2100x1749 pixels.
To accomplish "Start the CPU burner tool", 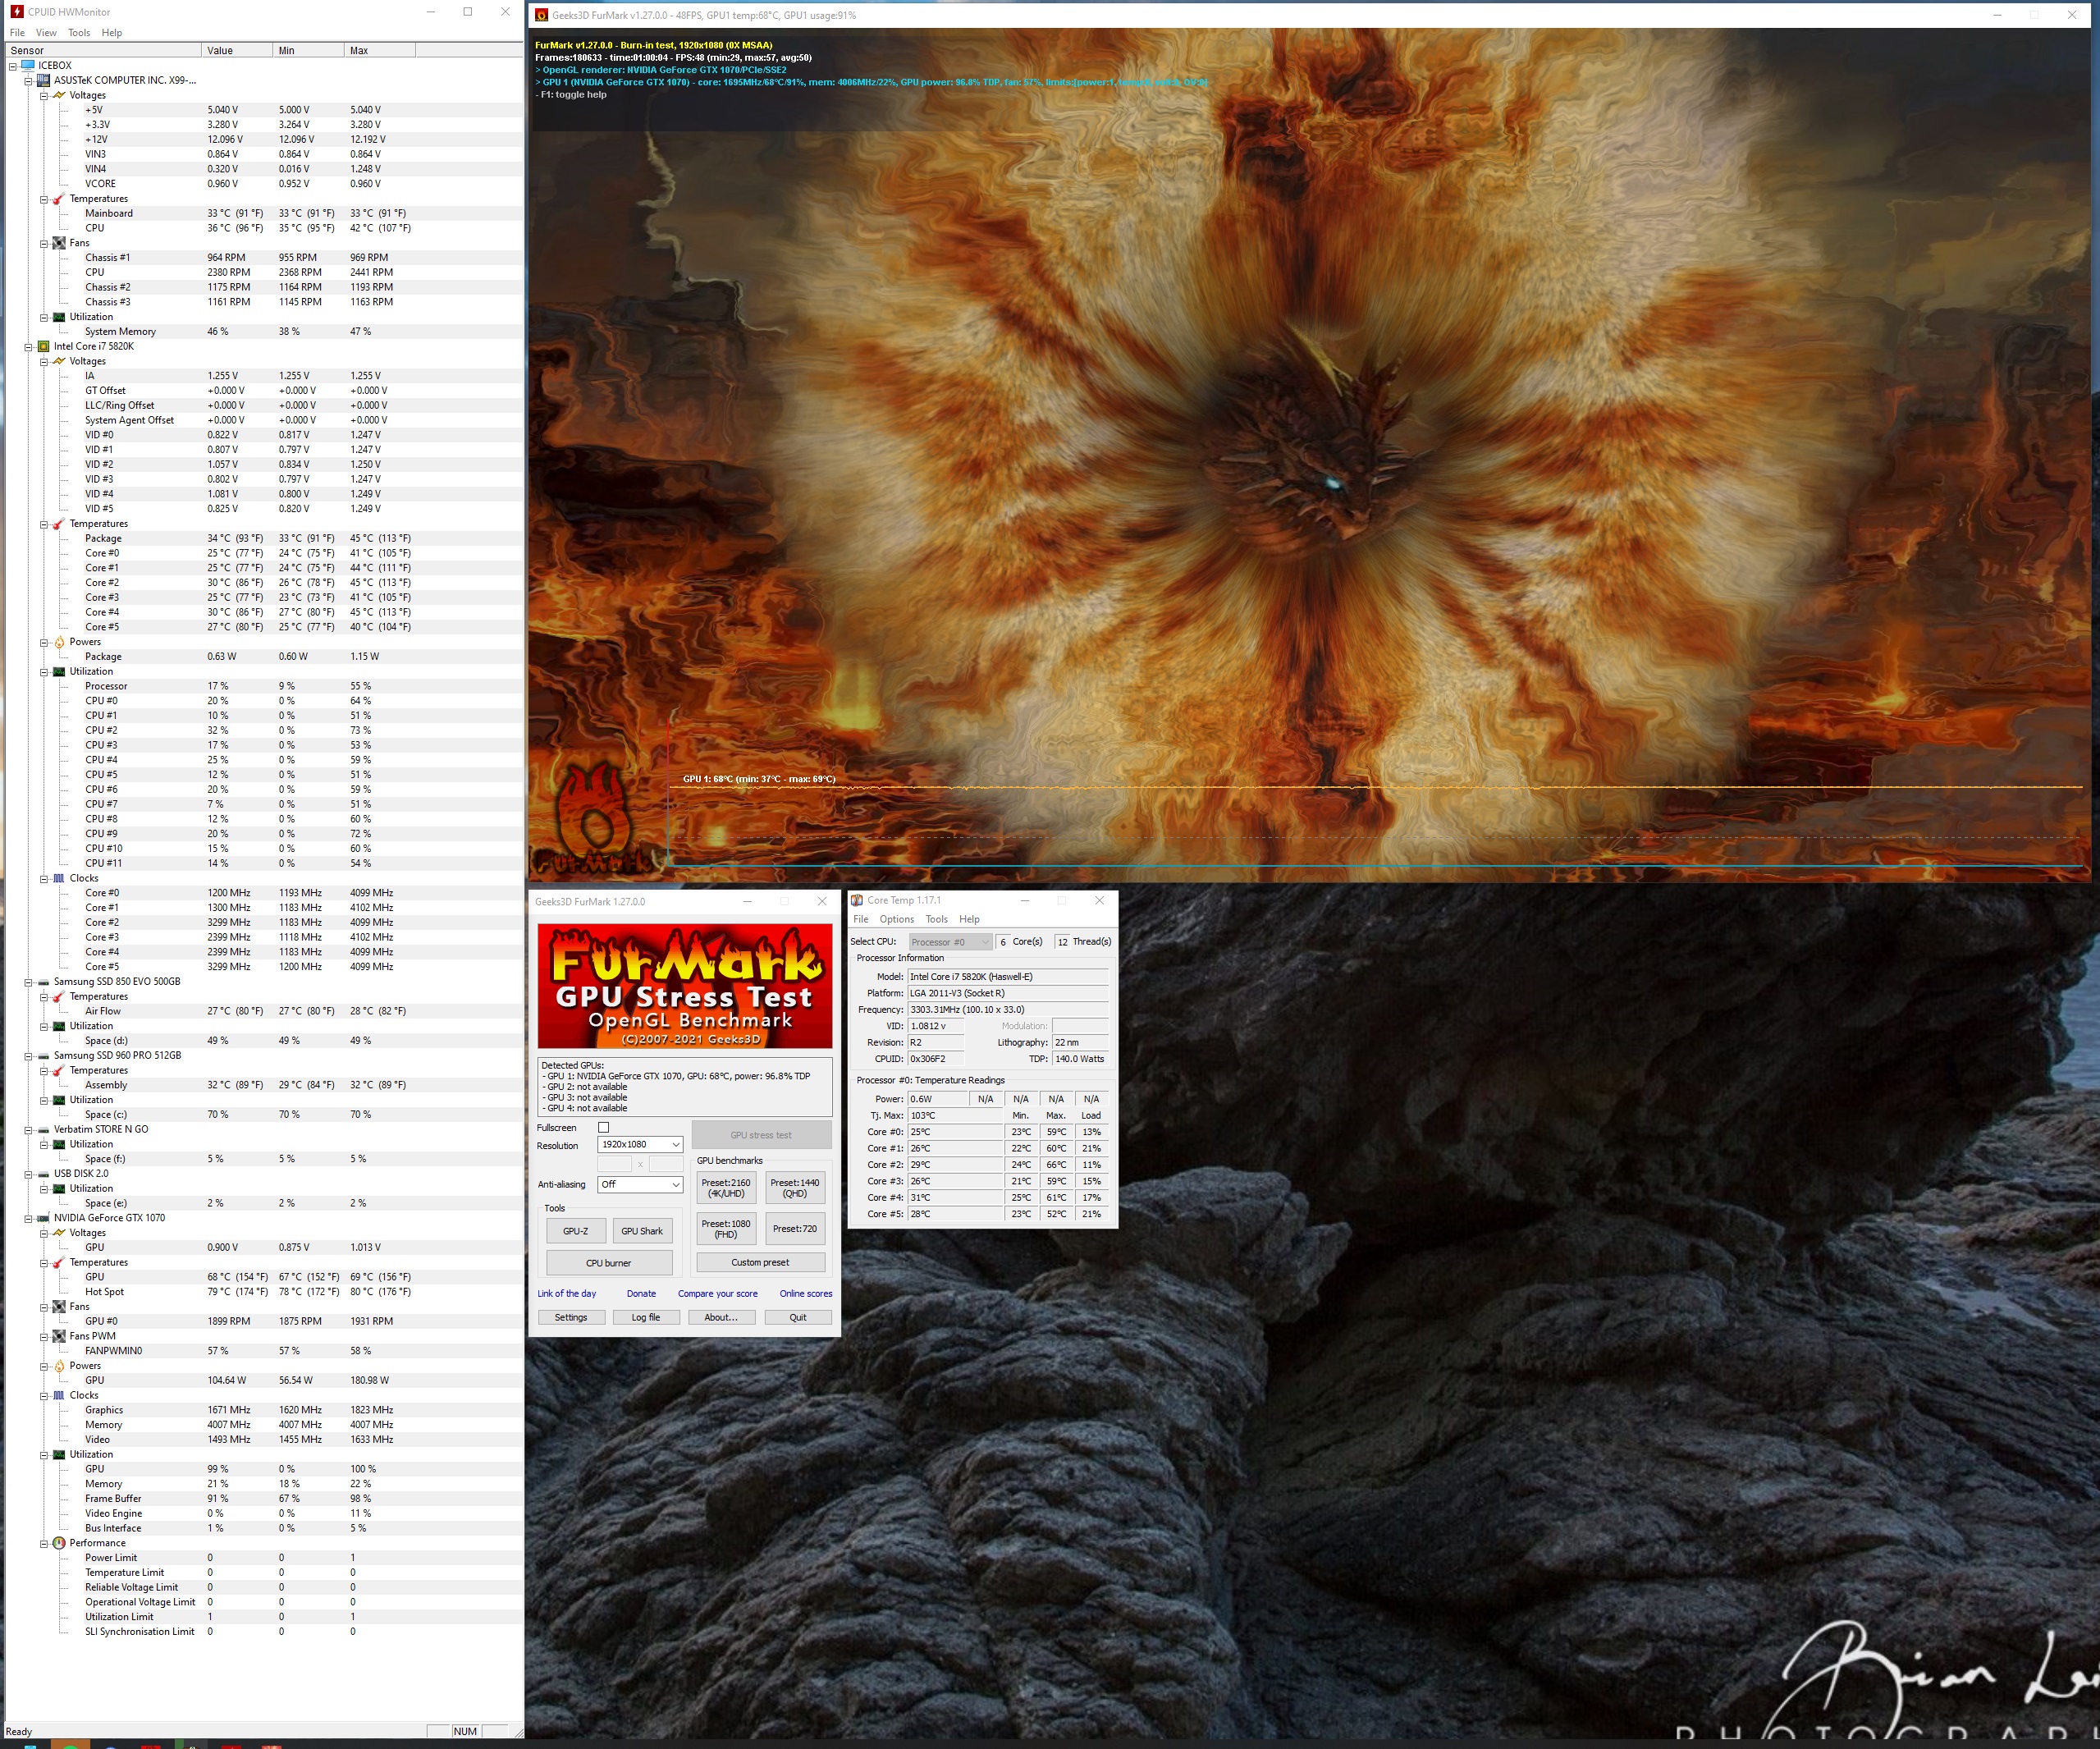I will click(x=609, y=1263).
